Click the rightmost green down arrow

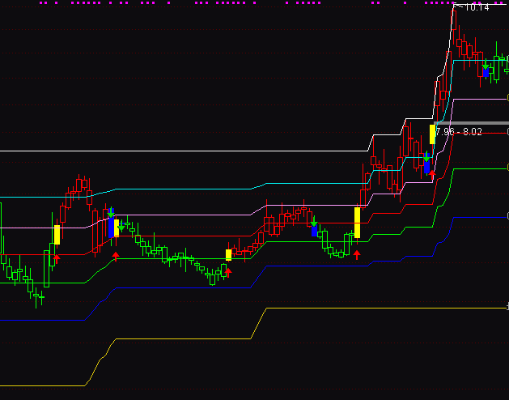tap(485, 66)
